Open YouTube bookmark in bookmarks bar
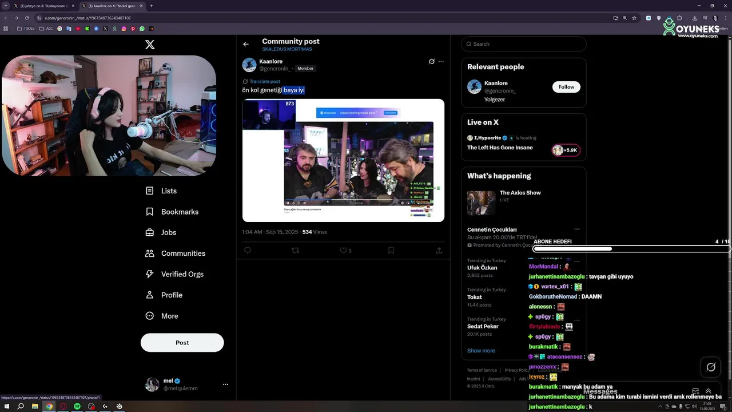 click(78, 29)
